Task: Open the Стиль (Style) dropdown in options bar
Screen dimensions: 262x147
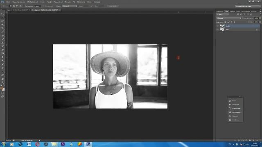Action: click(70, 6)
